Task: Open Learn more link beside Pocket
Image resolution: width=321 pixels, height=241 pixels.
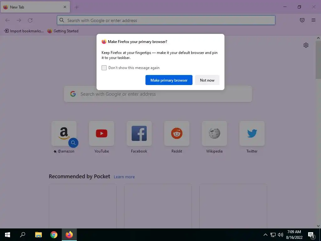Action: [124, 177]
